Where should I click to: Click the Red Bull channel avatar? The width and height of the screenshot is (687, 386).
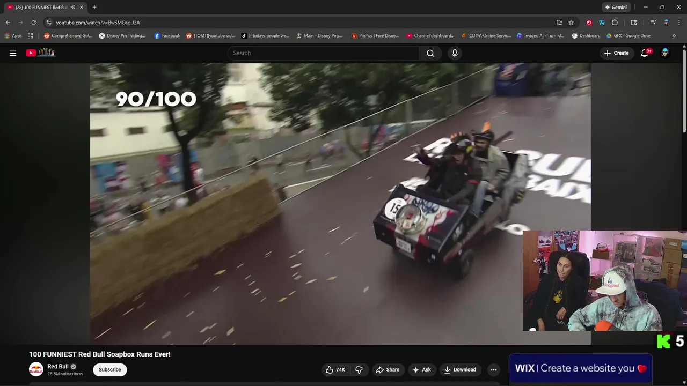[x=36, y=369]
